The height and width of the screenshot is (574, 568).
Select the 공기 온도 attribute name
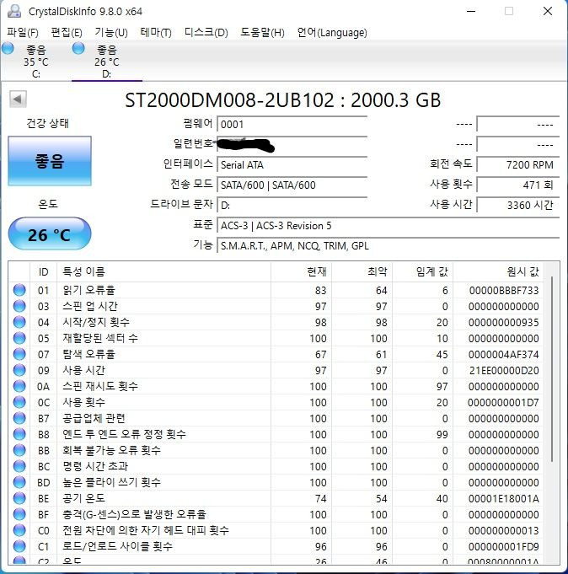(83, 498)
